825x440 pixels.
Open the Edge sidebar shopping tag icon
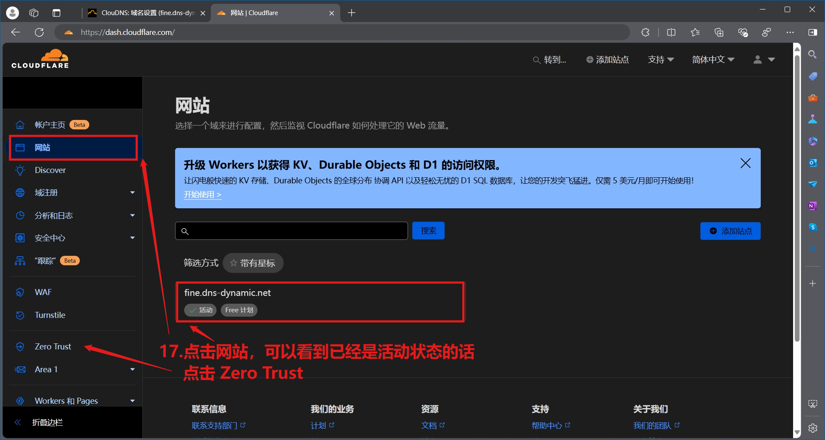pos(812,76)
